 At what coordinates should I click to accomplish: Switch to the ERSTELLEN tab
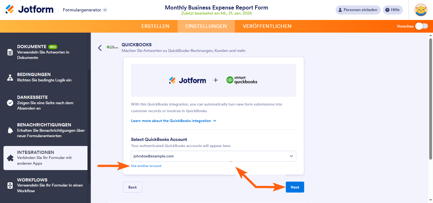coord(155,26)
